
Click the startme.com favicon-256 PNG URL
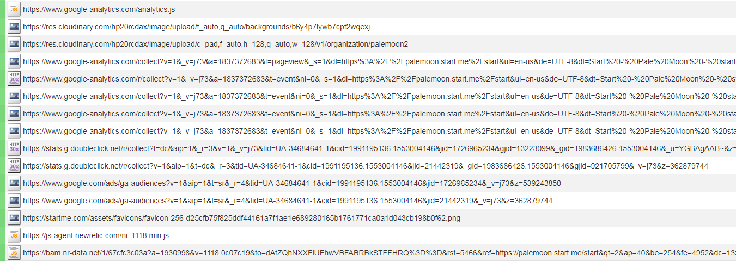[241, 218]
